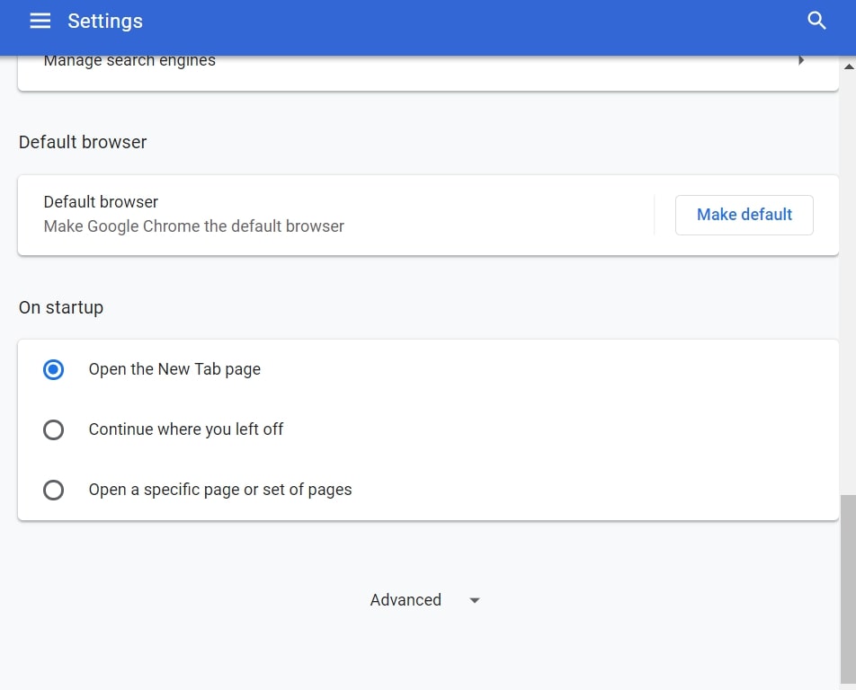Open the Manage search engines arrow
The width and height of the screenshot is (856, 690).
tap(801, 60)
